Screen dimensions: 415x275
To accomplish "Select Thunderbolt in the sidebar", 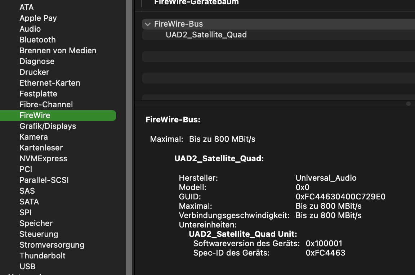I will [43, 256].
